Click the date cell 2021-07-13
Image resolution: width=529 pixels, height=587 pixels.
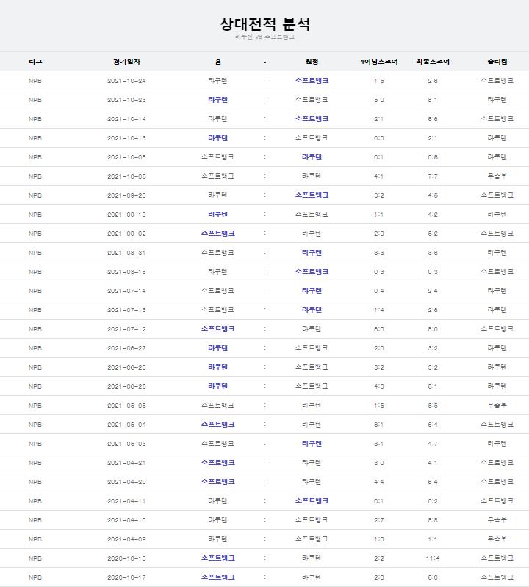tap(126, 310)
